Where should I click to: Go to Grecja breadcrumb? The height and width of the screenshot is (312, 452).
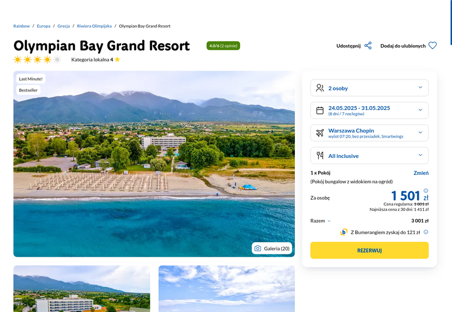coord(63,26)
